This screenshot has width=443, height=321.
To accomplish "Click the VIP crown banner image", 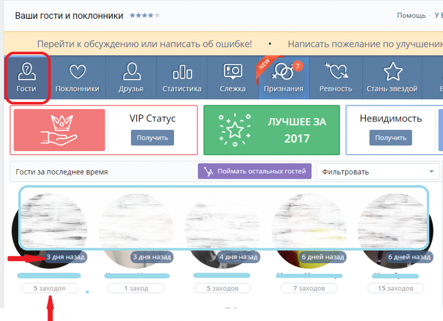I will click(59, 130).
